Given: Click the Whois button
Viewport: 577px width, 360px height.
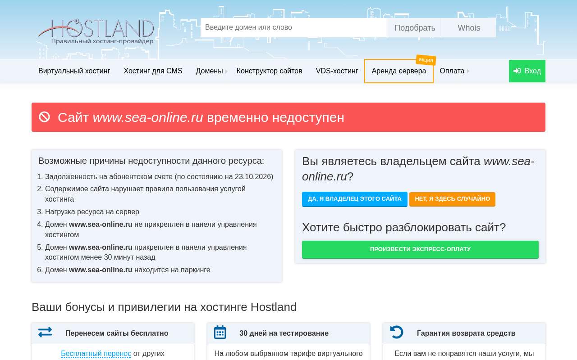Looking at the screenshot, I should coord(469,28).
